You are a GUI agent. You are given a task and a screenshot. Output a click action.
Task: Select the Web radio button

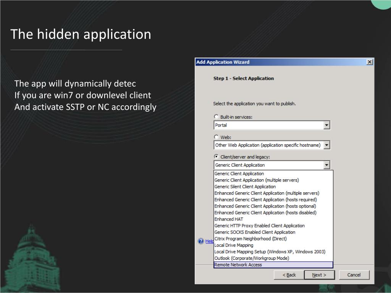tap(216, 137)
